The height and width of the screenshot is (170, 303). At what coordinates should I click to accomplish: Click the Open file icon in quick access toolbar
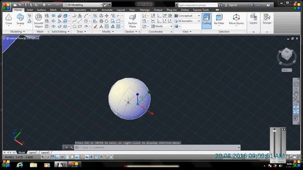click(20, 5)
